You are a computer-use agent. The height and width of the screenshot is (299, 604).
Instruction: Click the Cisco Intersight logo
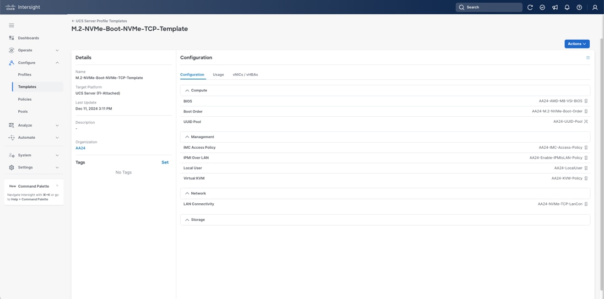(23, 7)
